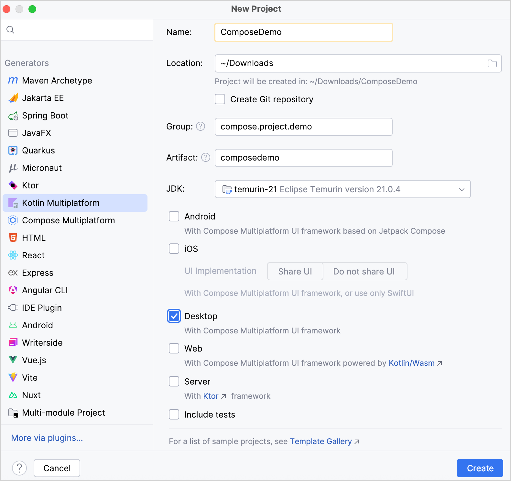Screen dimensions: 511x481
Task: Click the Android robot icon in generators
Action: click(x=13, y=325)
